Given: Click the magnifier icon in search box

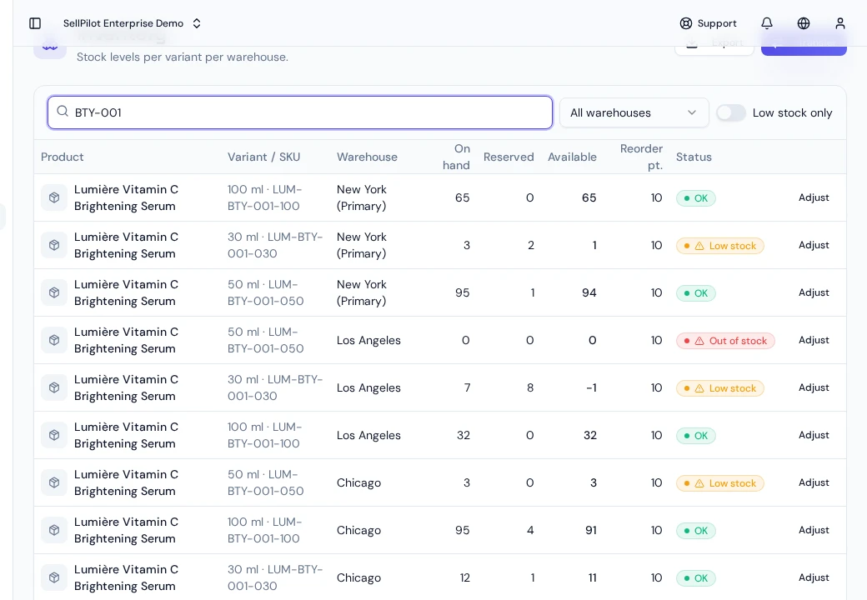Looking at the screenshot, I should [63, 112].
